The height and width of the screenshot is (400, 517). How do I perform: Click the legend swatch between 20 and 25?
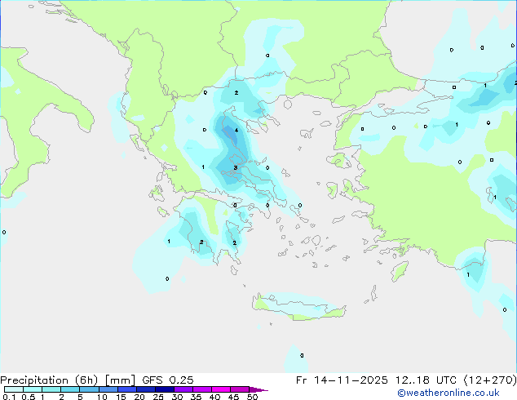coord(146,389)
